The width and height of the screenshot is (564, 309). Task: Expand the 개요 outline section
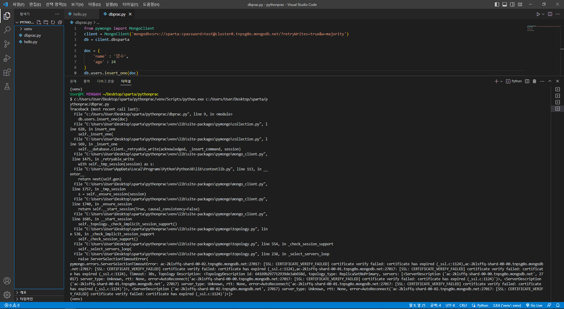point(23,292)
